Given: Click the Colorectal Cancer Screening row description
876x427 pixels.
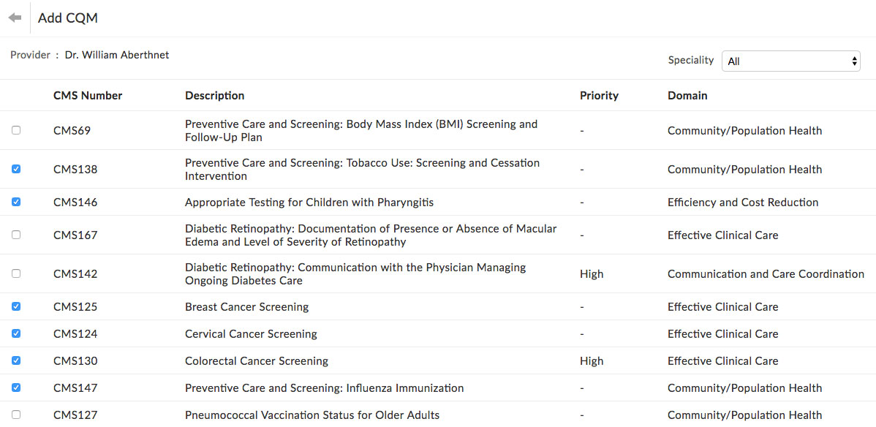Looking at the screenshot, I should [x=256, y=360].
